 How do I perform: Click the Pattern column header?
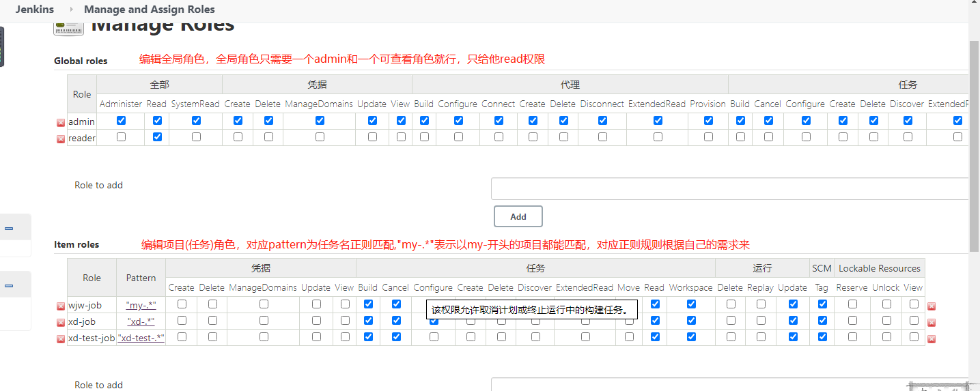[141, 278]
